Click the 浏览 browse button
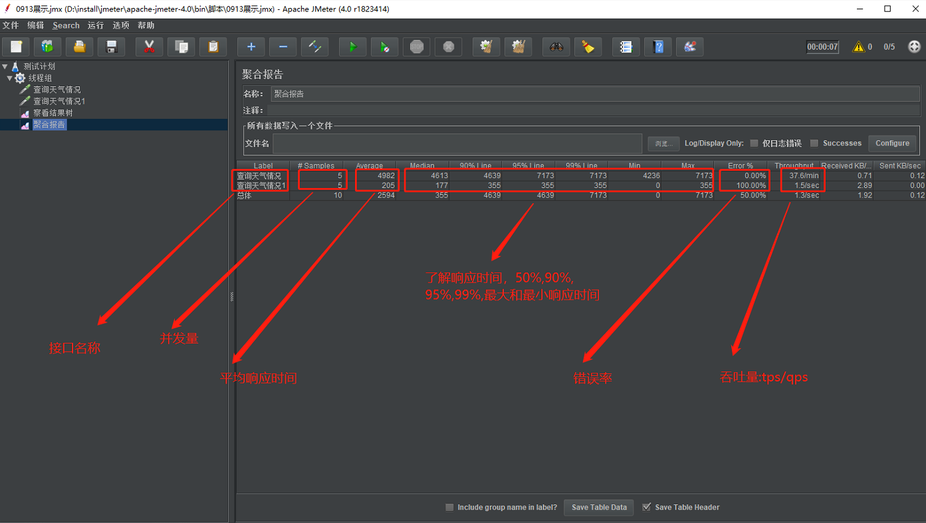 click(x=663, y=144)
